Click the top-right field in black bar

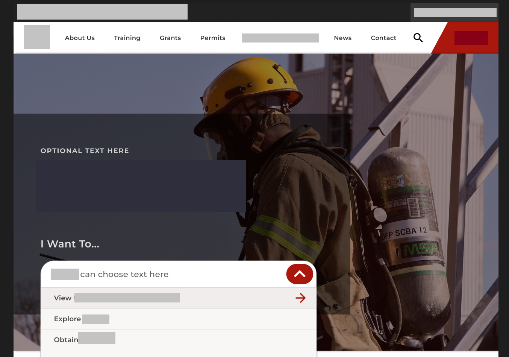tap(455, 13)
